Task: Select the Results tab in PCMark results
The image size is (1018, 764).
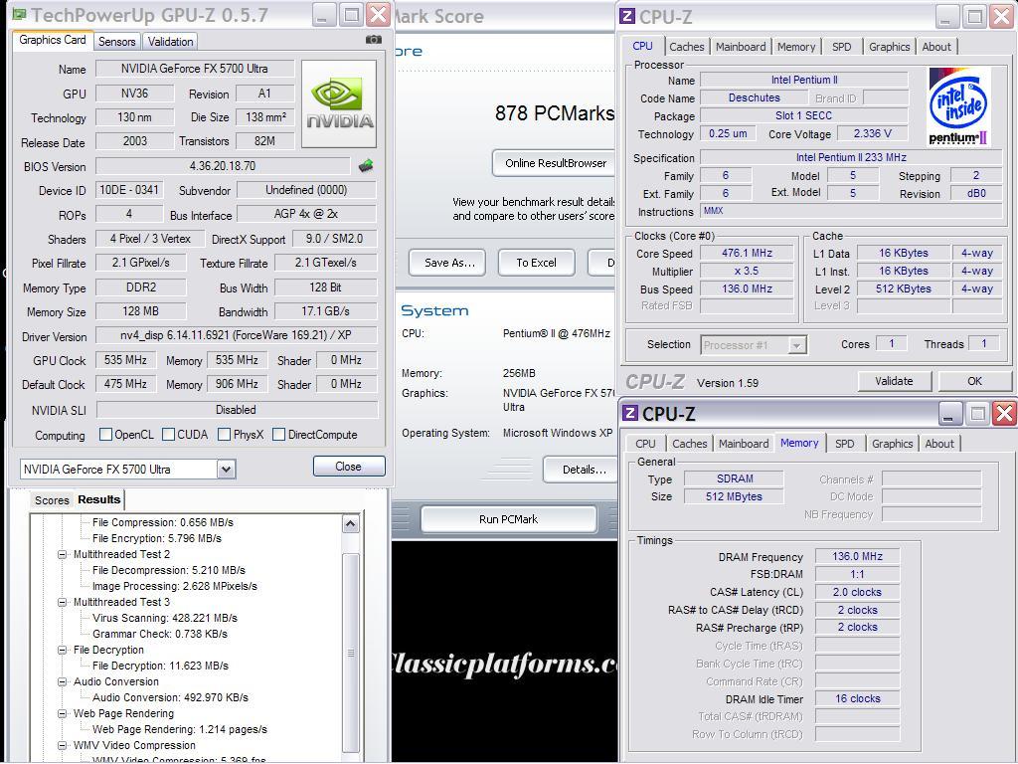Action: tap(98, 499)
